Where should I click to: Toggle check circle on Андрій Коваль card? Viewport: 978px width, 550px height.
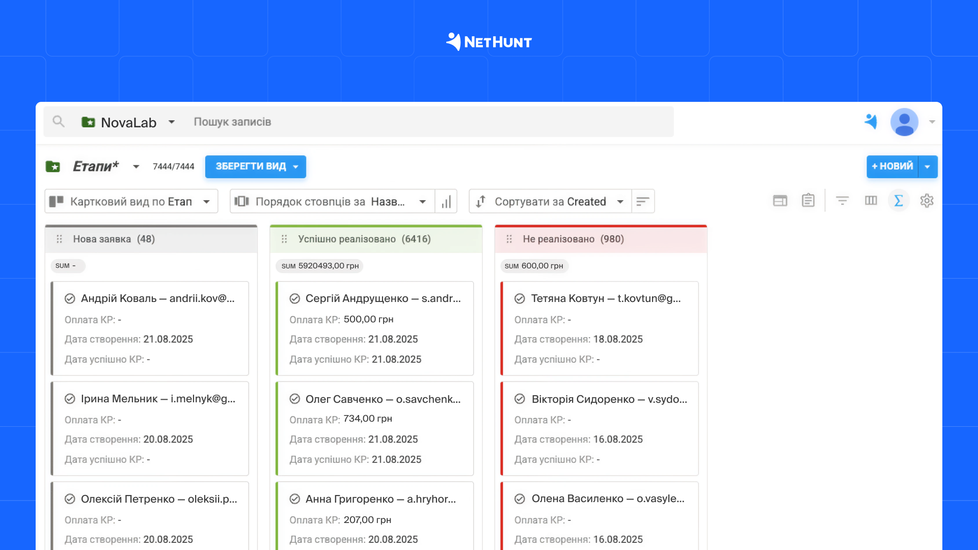(70, 299)
